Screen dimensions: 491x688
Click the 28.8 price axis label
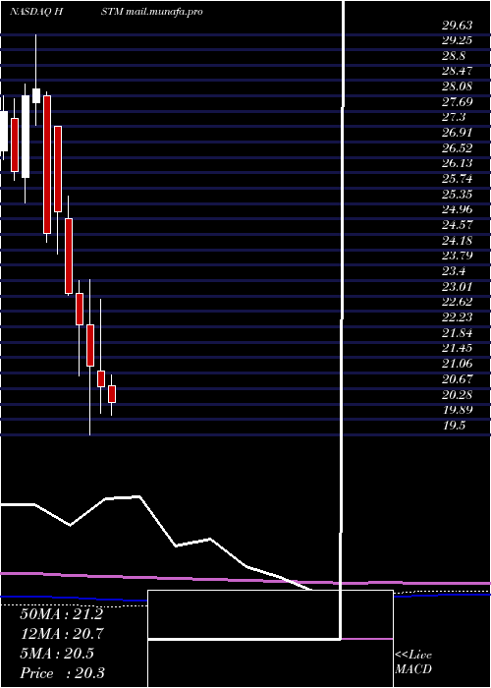[x=454, y=56]
